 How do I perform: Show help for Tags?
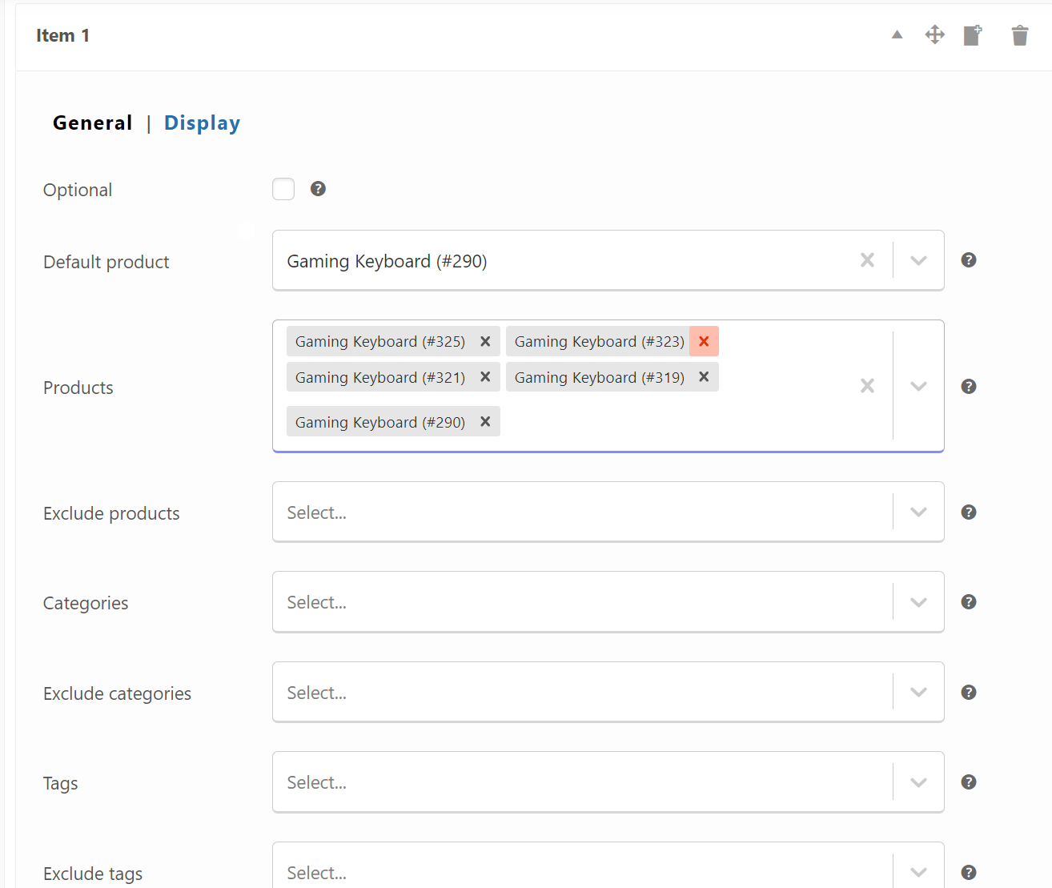[969, 782]
